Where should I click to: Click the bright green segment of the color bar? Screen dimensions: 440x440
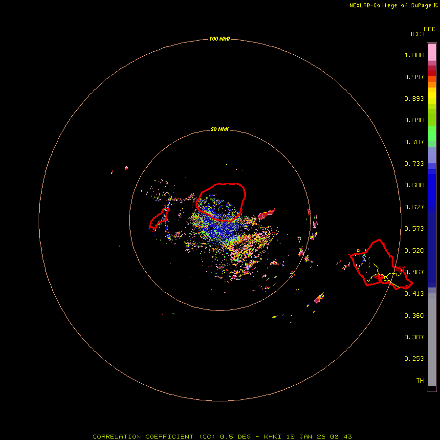point(432,133)
